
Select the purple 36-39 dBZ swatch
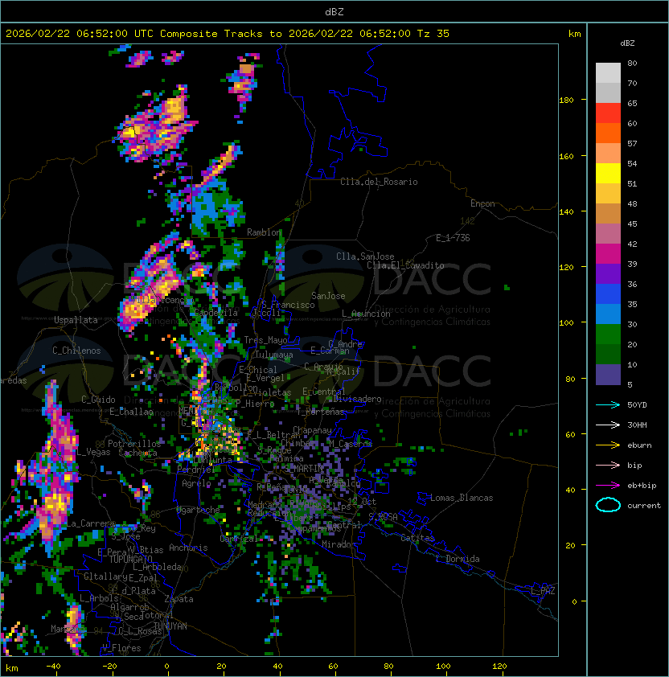coord(608,273)
